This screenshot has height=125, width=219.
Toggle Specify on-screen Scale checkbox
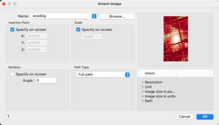click(x=78, y=29)
